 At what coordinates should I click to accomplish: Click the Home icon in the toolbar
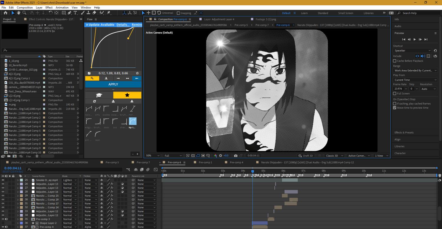pos(6,13)
